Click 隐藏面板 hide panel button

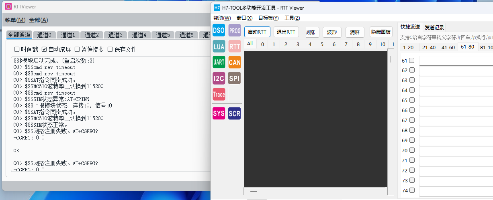(x=381, y=32)
